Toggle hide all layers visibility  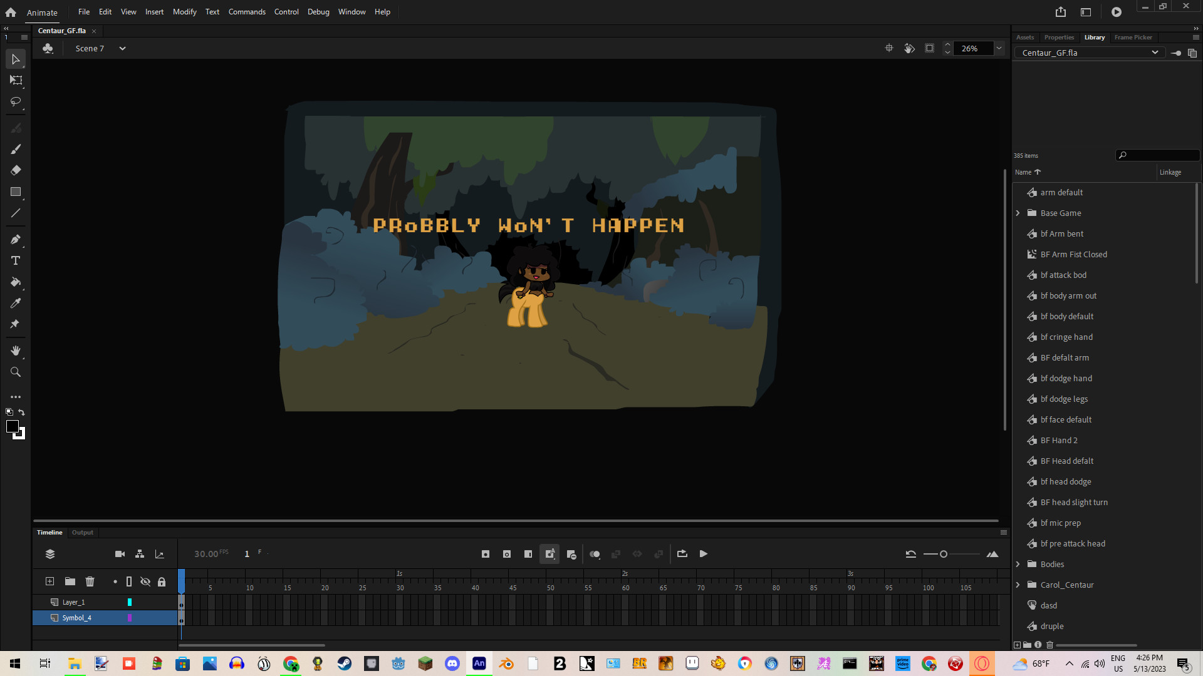coord(145,581)
